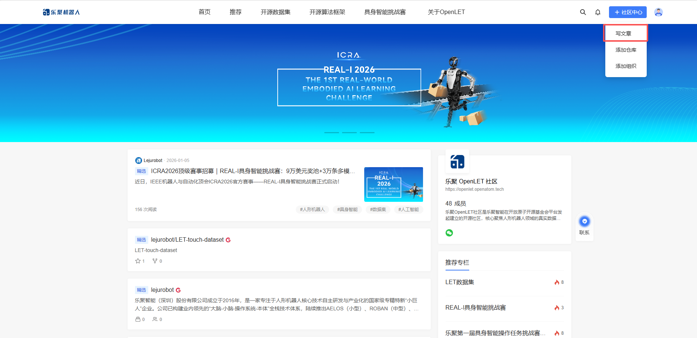This screenshot has width=697, height=338.
Task: Click the 乐聚机器人 logo in header
Action: [61, 12]
